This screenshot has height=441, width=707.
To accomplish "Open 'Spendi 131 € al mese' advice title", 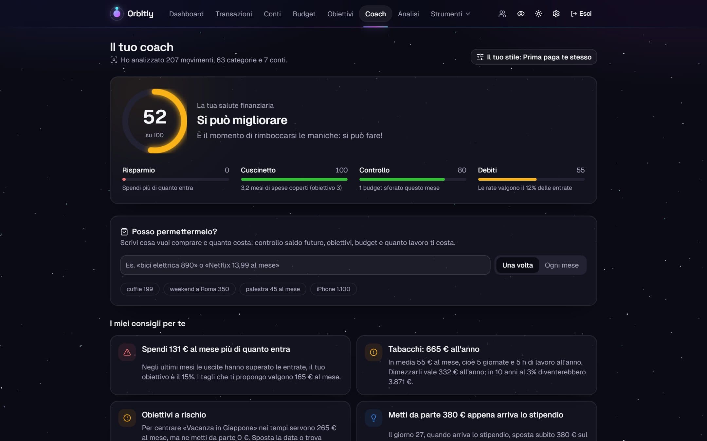I will (216, 349).
